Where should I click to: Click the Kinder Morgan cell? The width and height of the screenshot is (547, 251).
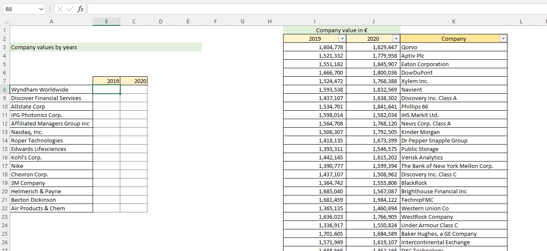[x=454, y=132]
